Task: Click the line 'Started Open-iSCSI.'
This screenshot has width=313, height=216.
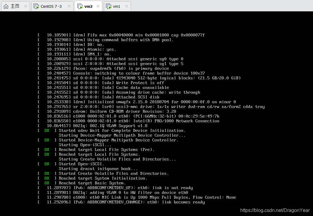Action: click(71, 164)
